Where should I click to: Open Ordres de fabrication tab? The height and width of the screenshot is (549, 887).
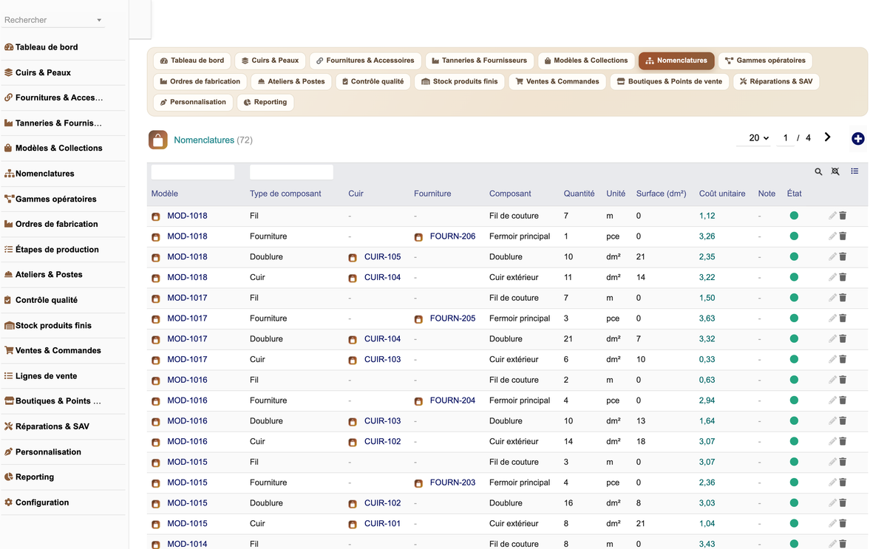point(200,81)
